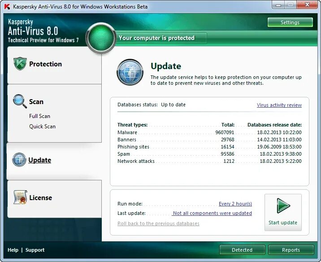Click the date 18.02.2013 5:22:00
Image resolution: width=321 pixels, height=262 pixels.
pos(281,161)
